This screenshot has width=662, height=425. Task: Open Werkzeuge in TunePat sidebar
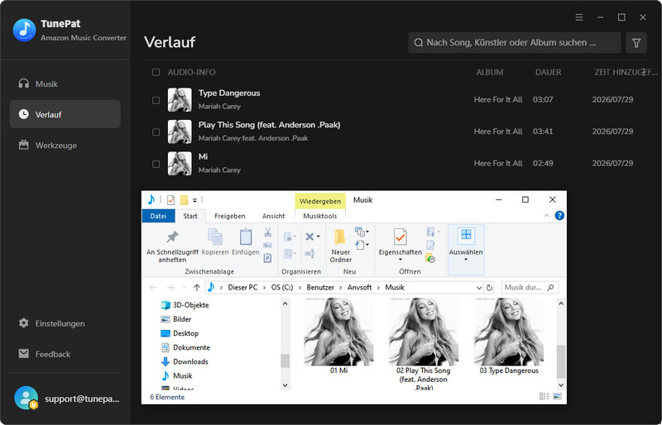coord(65,146)
